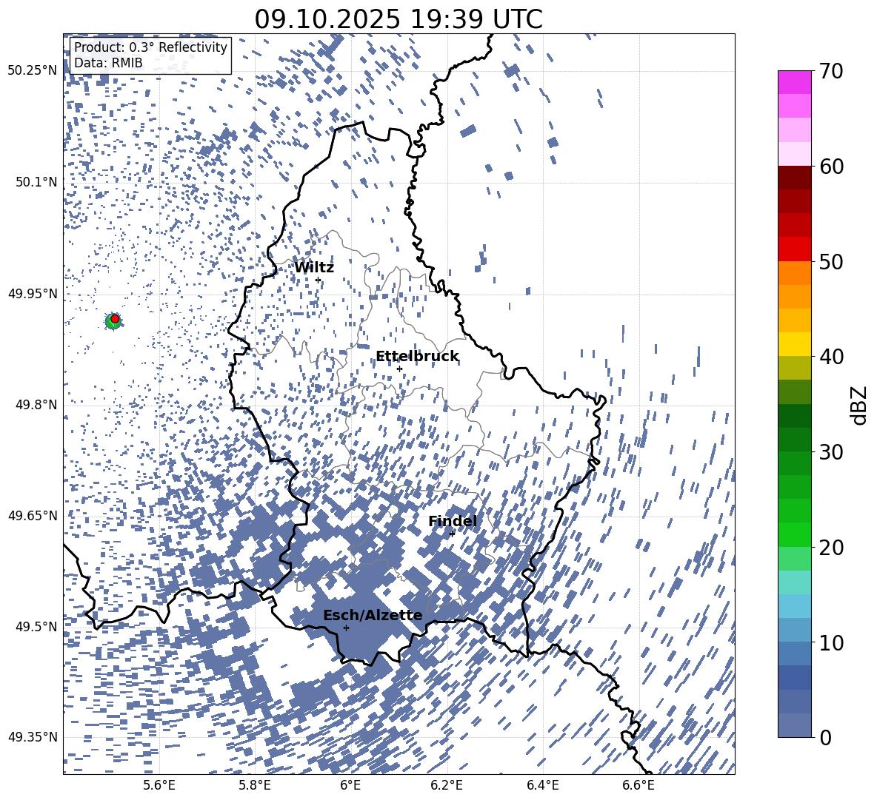Click the colorbar tick label 30
The image size is (877, 800).
tap(831, 452)
